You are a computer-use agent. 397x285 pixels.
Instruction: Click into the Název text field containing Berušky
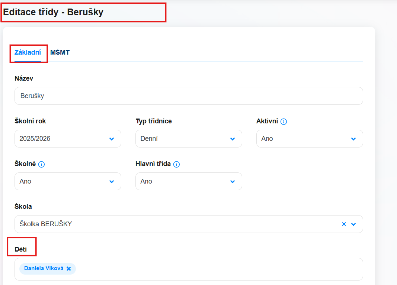[189, 96]
